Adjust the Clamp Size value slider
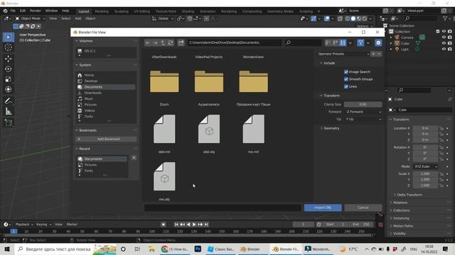 (x=363, y=104)
